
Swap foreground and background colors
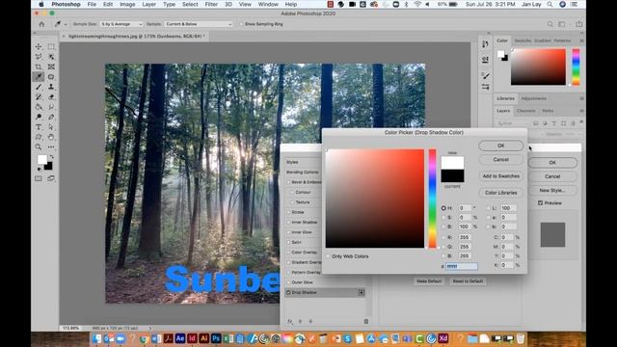51,156
